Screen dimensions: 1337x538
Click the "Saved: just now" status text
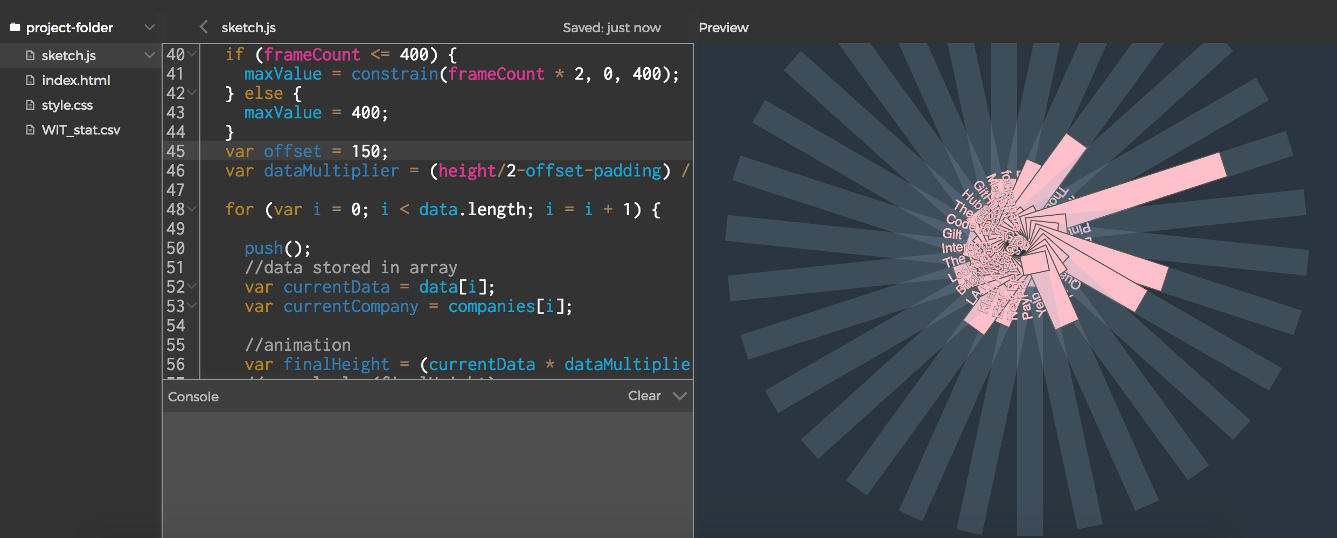point(611,27)
